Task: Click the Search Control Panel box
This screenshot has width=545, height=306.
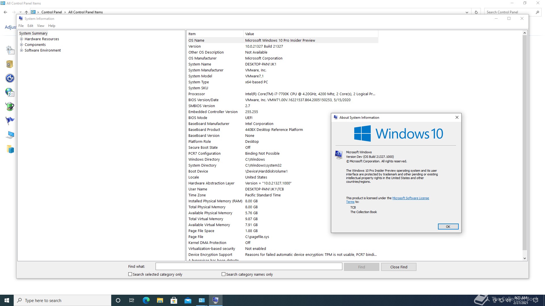Action: click(509, 12)
